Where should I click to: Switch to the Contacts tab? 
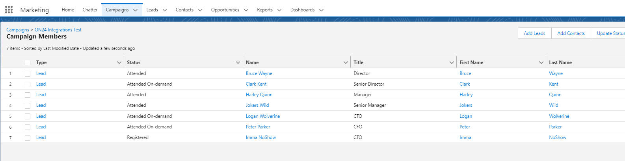[184, 10]
